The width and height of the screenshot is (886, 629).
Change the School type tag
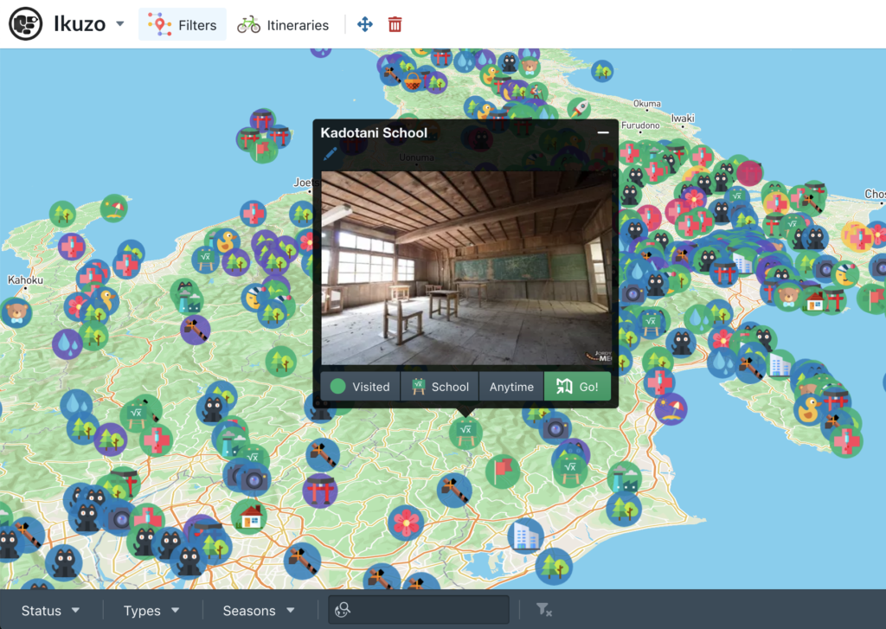[440, 387]
